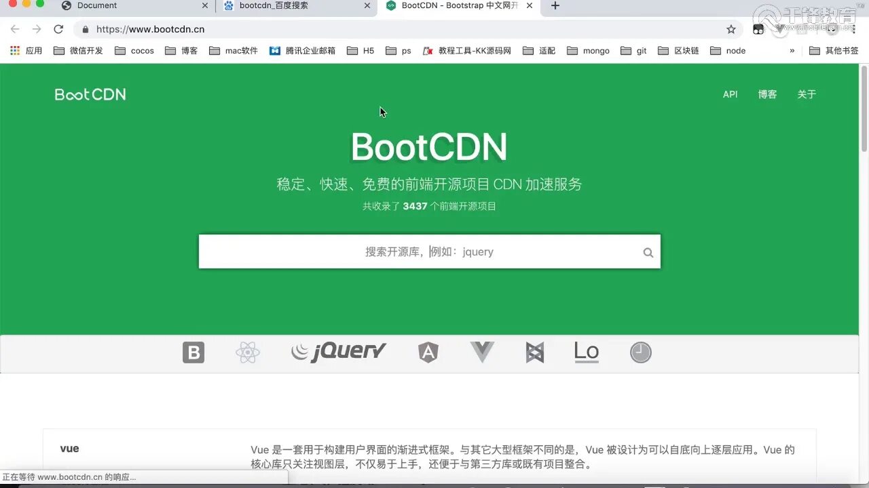Expand the ps bookmark folder
This screenshot has width=869, height=488.
(398, 51)
